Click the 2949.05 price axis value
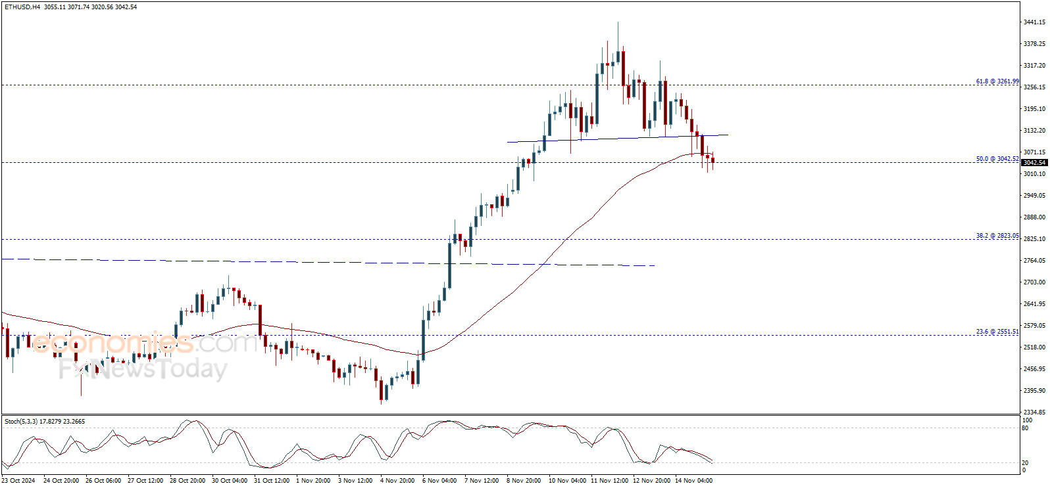 [x=1034, y=196]
